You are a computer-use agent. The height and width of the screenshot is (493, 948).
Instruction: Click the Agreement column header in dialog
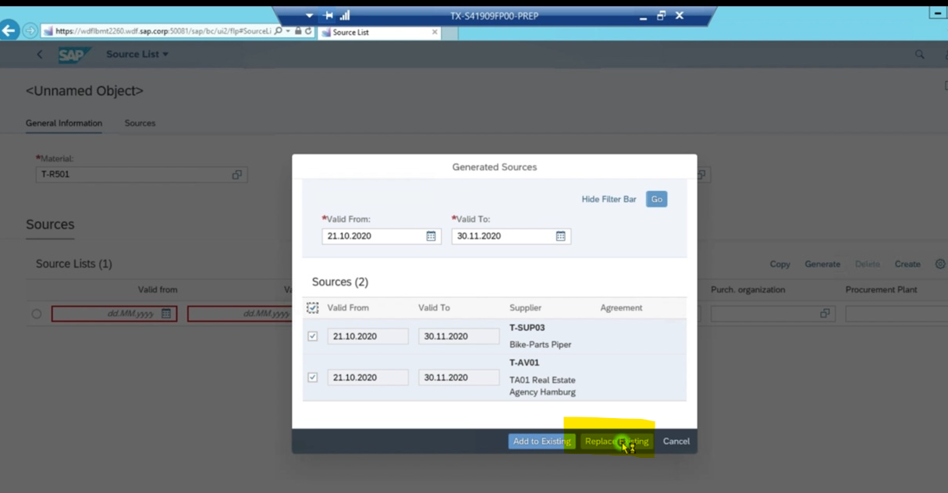pos(621,308)
